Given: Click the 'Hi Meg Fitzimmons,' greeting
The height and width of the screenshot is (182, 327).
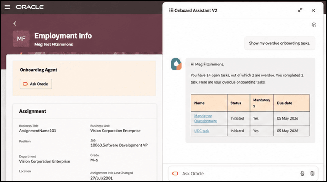Looking at the screenshot, I should [x=207, y=64].
